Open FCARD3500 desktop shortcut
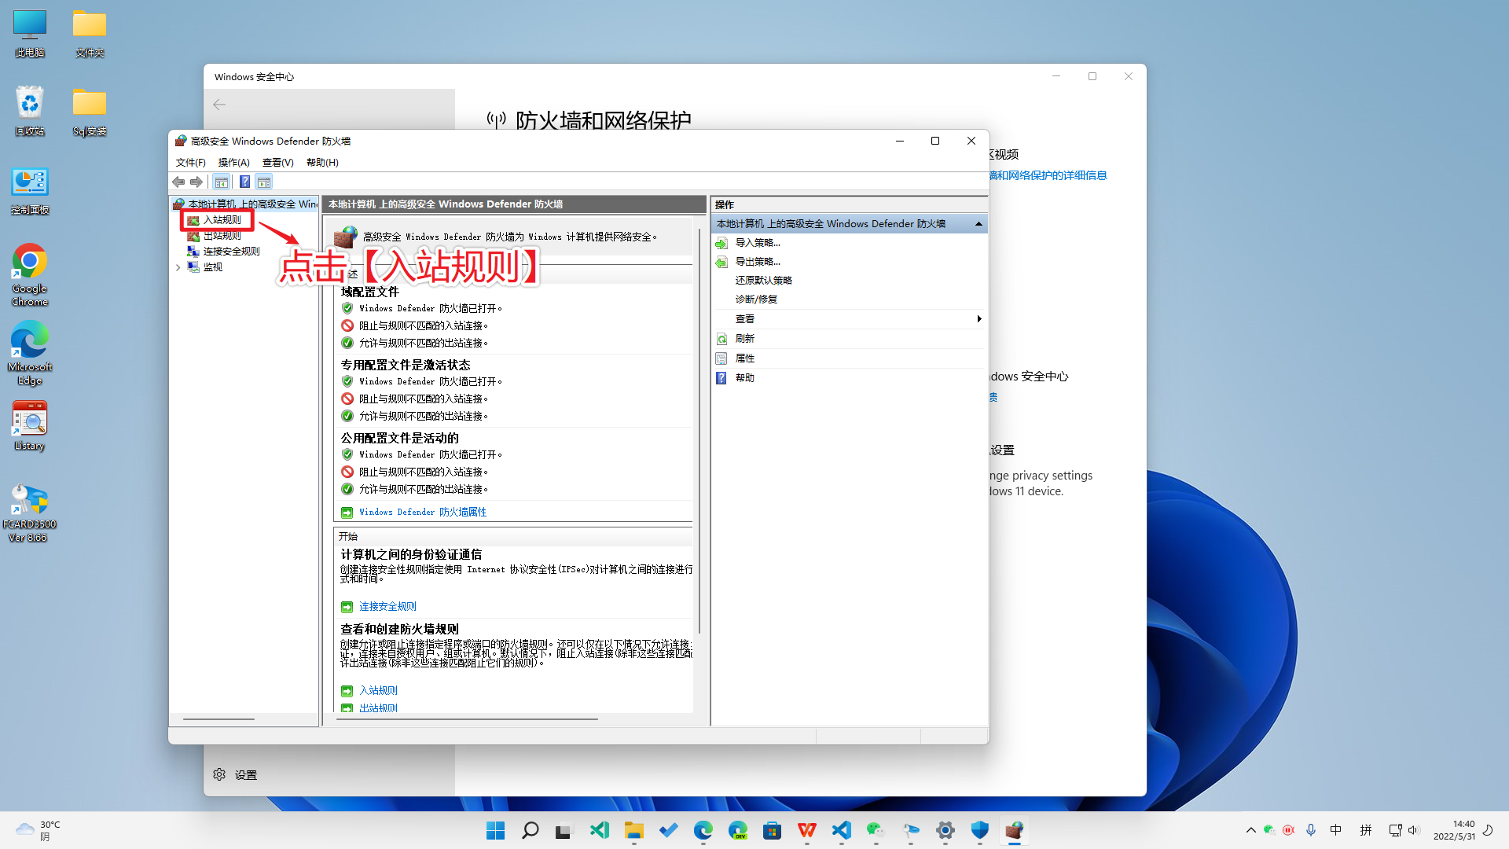Screen dimensions: 1509x849 tap(29, 513)
